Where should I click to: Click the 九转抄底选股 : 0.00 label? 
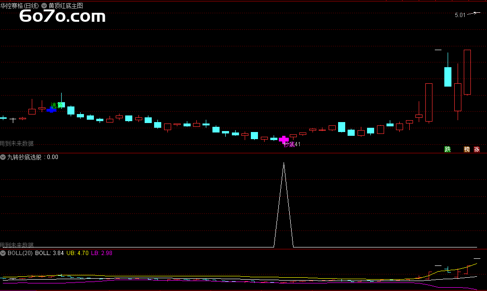tap(33, 157)
